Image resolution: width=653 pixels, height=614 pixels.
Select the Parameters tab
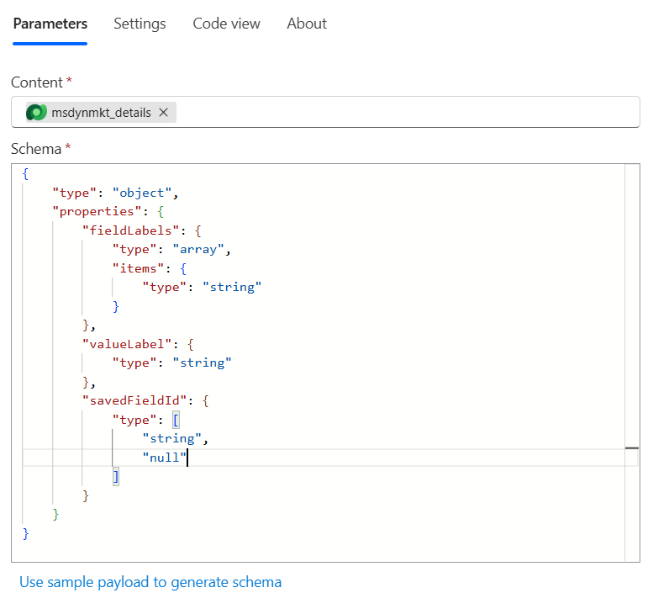click(x=50, y=24)
